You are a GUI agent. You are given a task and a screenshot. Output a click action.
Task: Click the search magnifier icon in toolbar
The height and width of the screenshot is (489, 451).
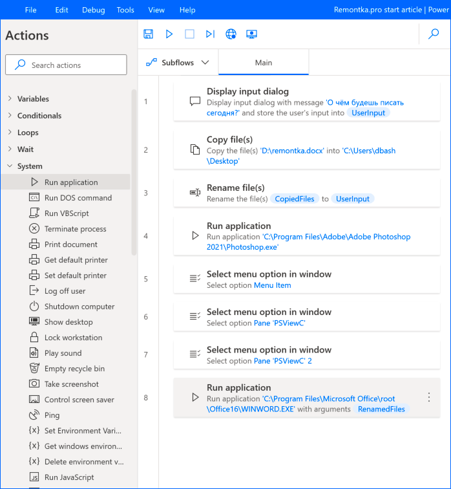[434, 34]
